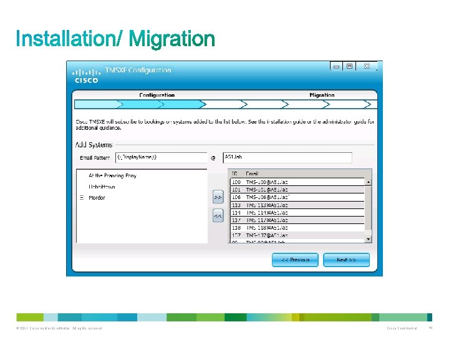
Task: Click the email list scroll down arrow
Action: point(369,238)
